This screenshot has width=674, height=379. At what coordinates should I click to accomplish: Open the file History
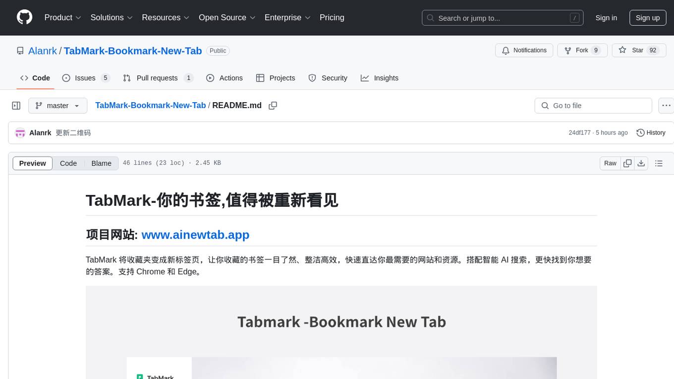pos(651,132)
